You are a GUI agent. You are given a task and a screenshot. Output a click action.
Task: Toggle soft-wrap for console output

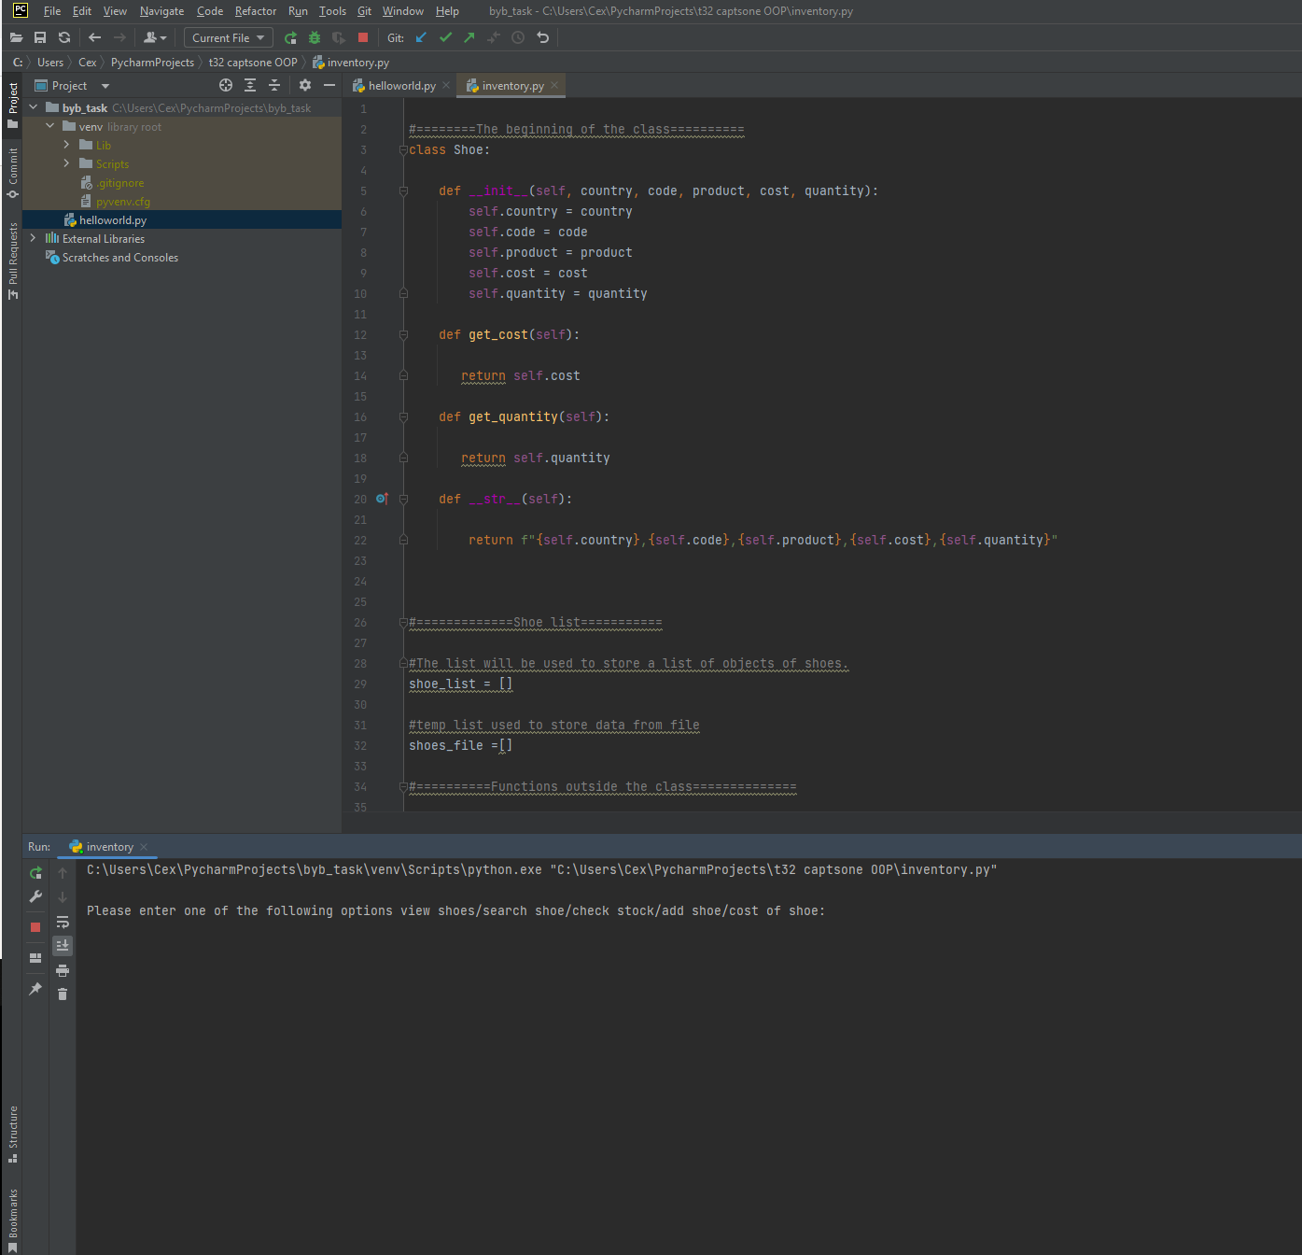(63, 922)
